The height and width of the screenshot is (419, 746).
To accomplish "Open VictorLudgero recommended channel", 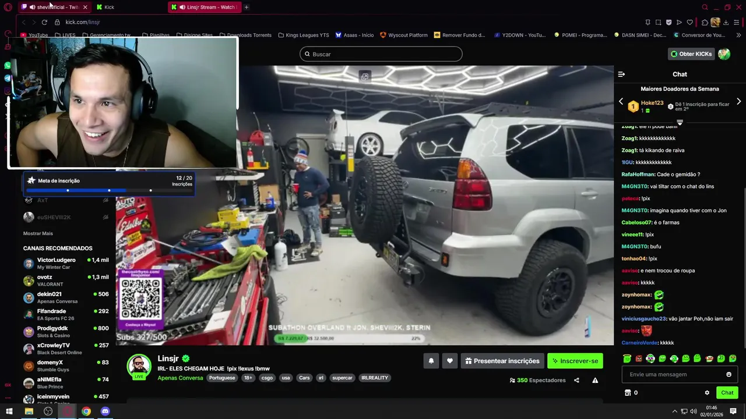I will tap(66, 263).
